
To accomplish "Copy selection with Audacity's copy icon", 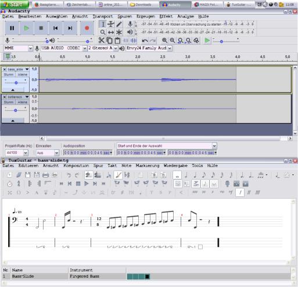I will tap(109, 41).
